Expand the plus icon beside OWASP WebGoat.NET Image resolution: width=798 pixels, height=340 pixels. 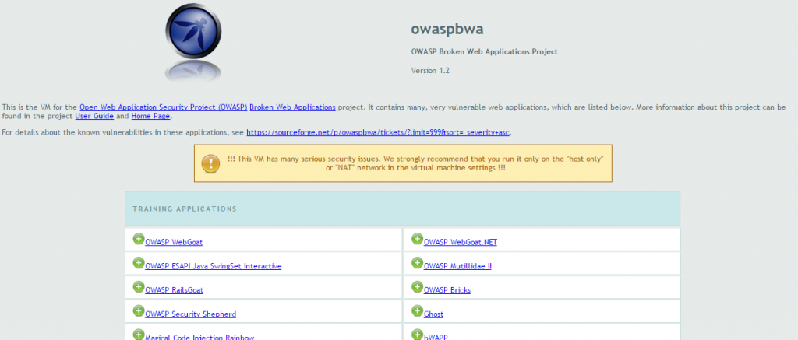coord(418,239)
